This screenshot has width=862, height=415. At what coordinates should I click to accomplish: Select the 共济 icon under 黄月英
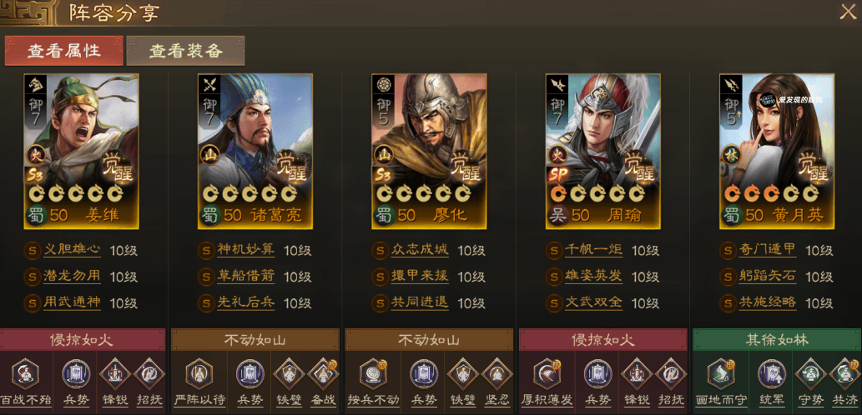tap(845, 374)
